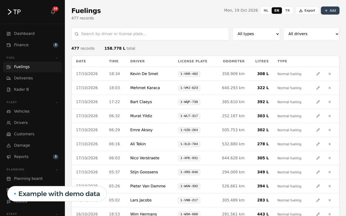
Task: Click the Add button
Action: coord(330,11)
